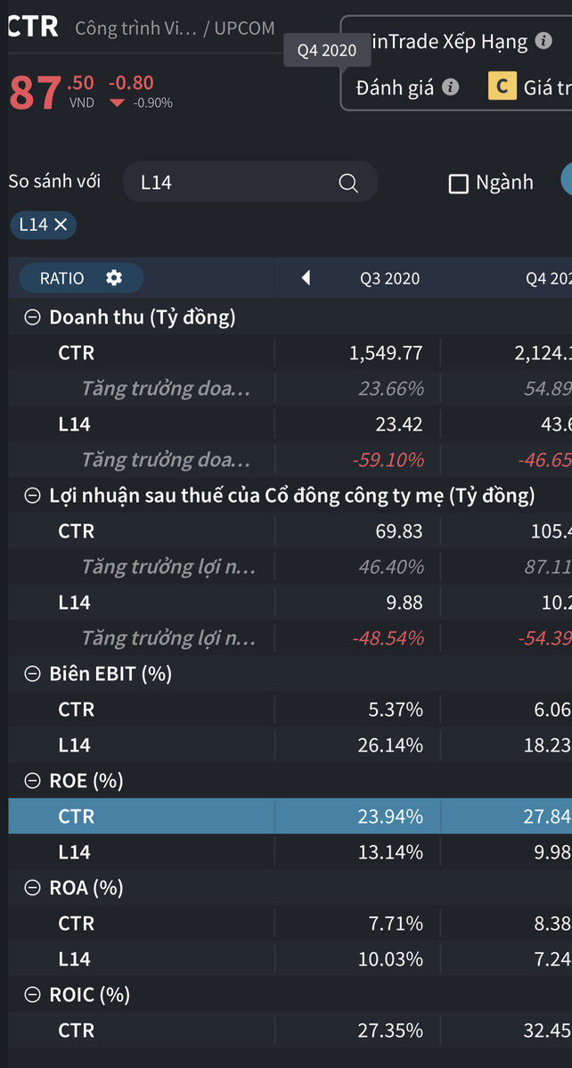Screen dimensions: 572x1068
Task: Collapse the ROE section
Action: pyautogui.click(x=32, y=781)
